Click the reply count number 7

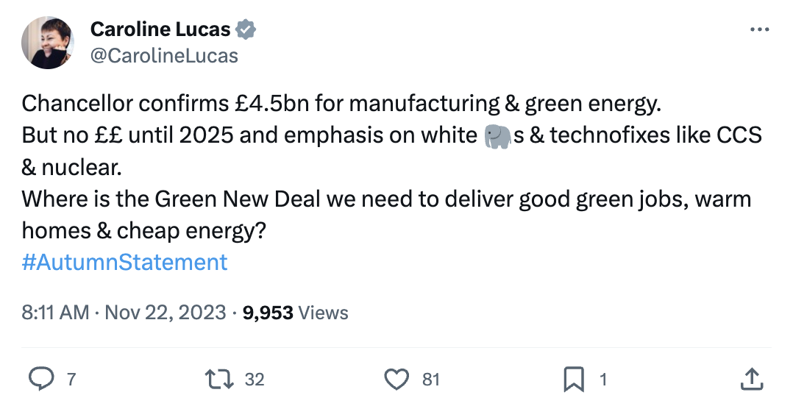pyautogui.click(x=71, y=380)
